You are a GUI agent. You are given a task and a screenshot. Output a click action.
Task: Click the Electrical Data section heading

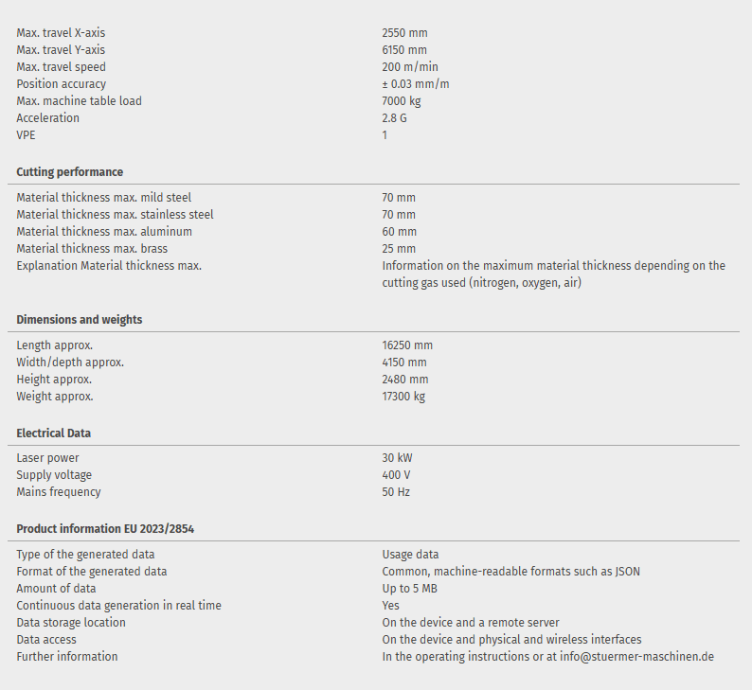(54, 433)
